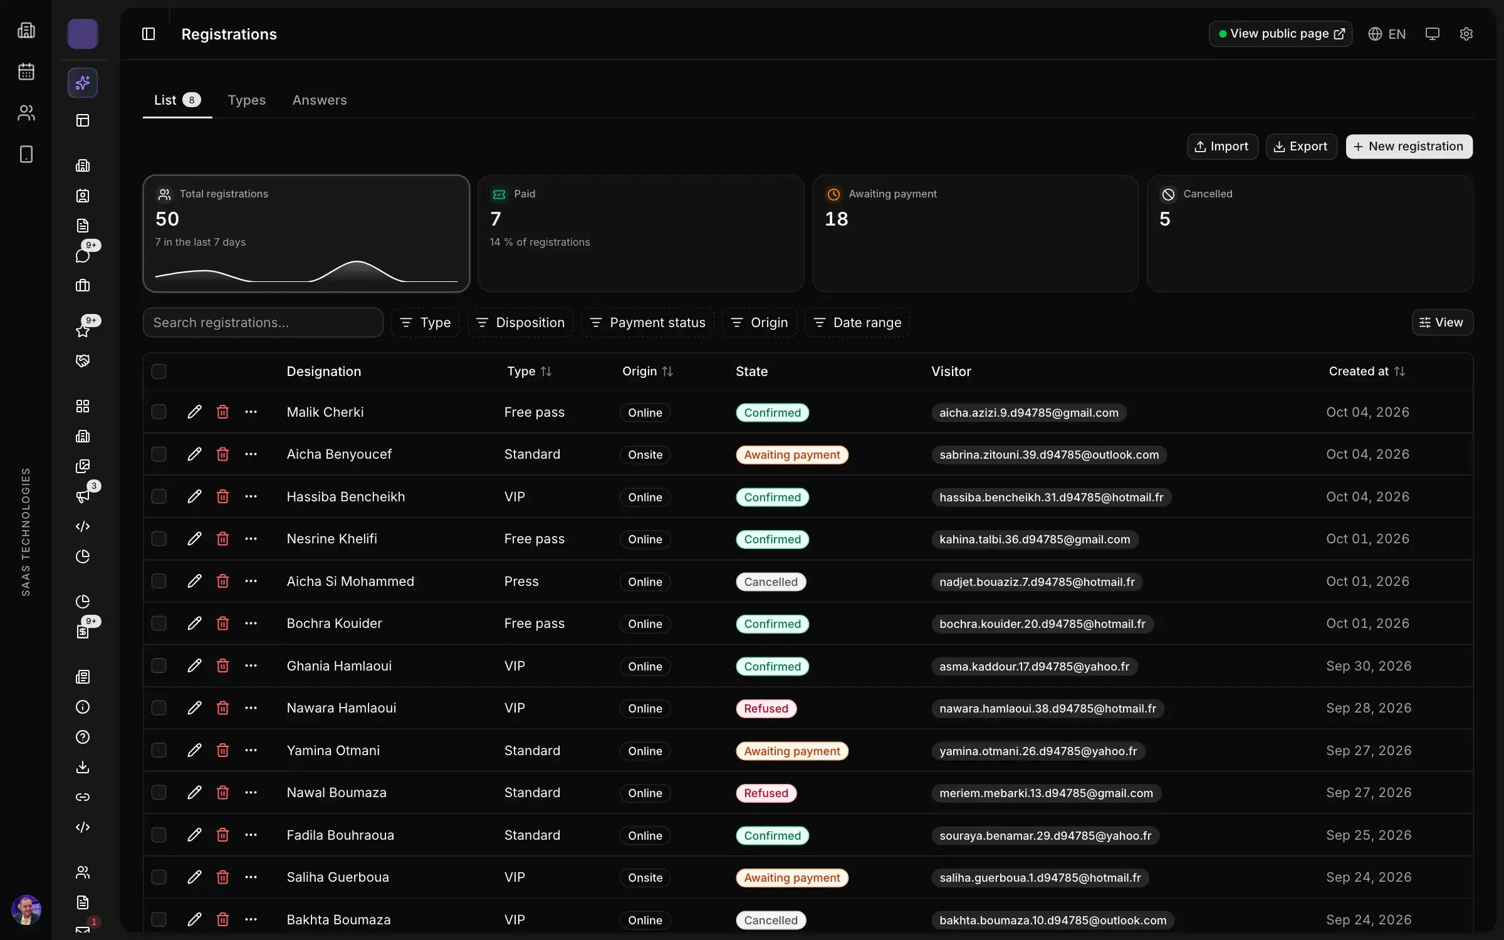Click the Export button
The width and height of the screenshot is (1504, 940).
pos(1302,147)
